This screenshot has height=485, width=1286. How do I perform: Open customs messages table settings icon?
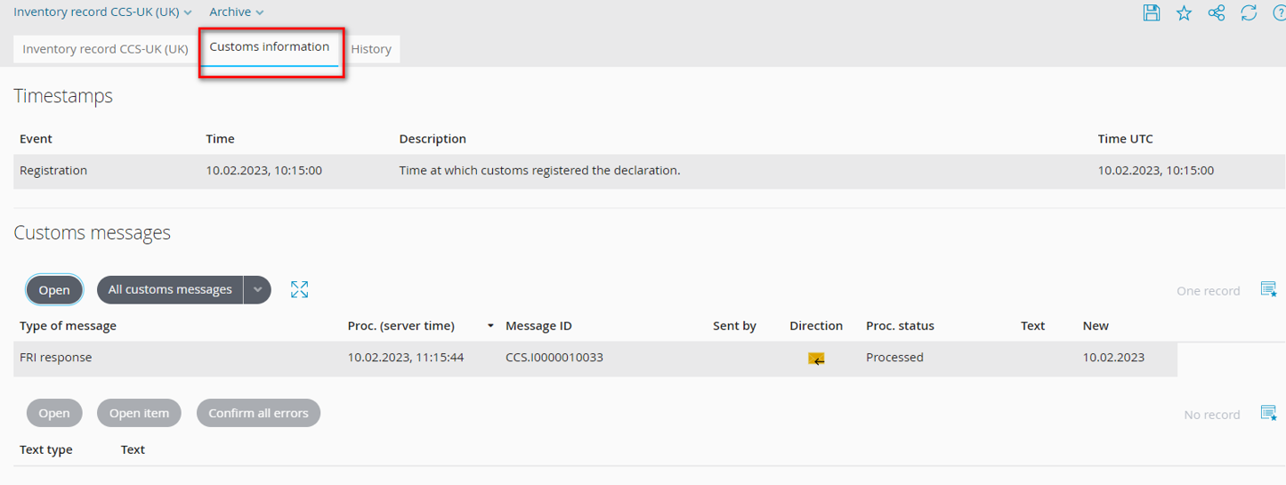tap(1268, 289)
